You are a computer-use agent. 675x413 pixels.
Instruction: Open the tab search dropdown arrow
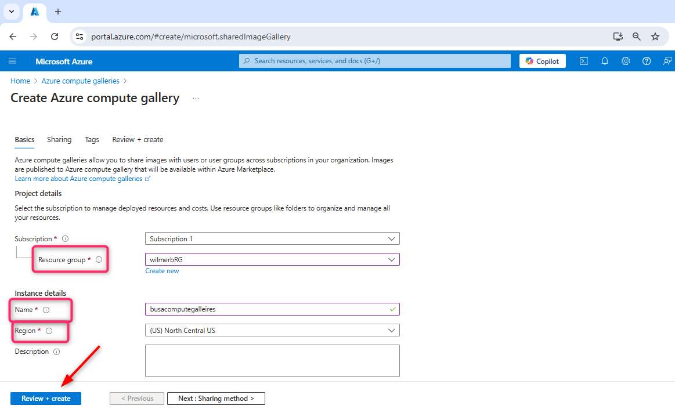12,12
